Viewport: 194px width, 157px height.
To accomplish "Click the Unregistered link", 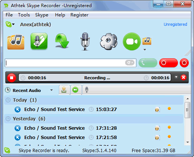I will tap(175, 24).
